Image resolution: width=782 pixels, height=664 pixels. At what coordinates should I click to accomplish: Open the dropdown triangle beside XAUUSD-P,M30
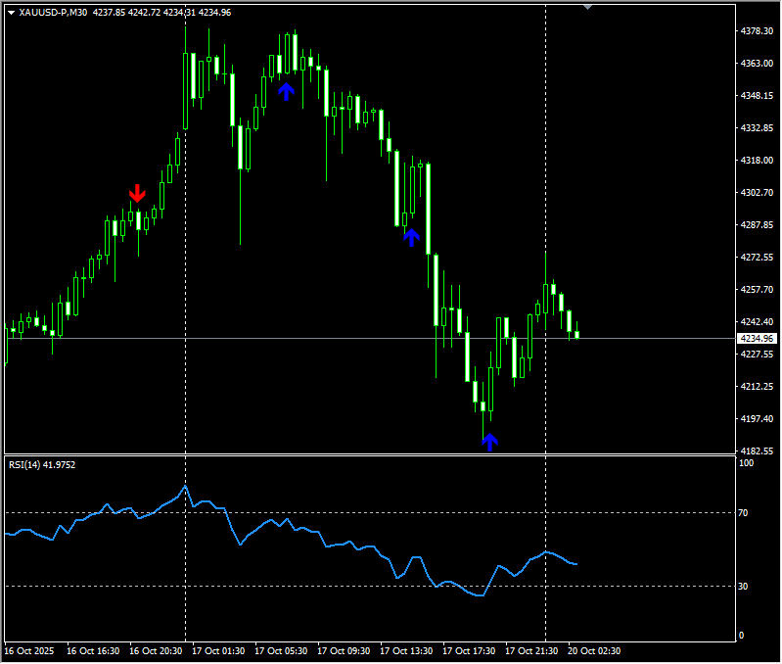(x=11, y=13)
